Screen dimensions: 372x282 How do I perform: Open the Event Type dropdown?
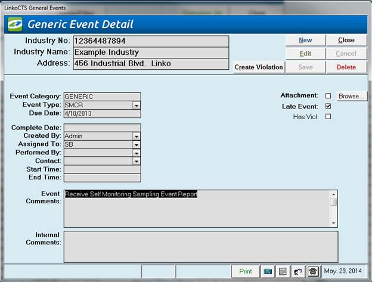pyautogui.click(x=137, y=105)
